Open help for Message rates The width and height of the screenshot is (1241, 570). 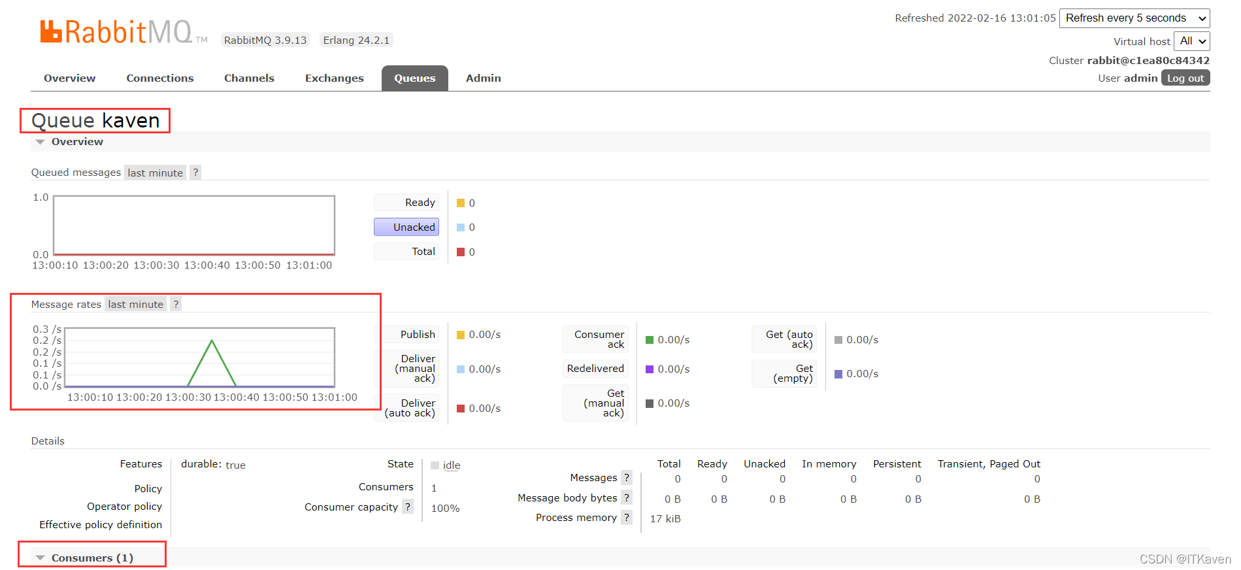coord(176,304)
